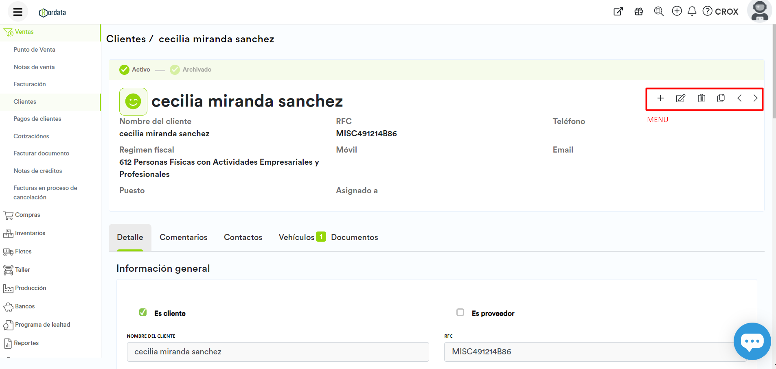
Task: Open the Comentarios tab
Action: coord(183,237)
